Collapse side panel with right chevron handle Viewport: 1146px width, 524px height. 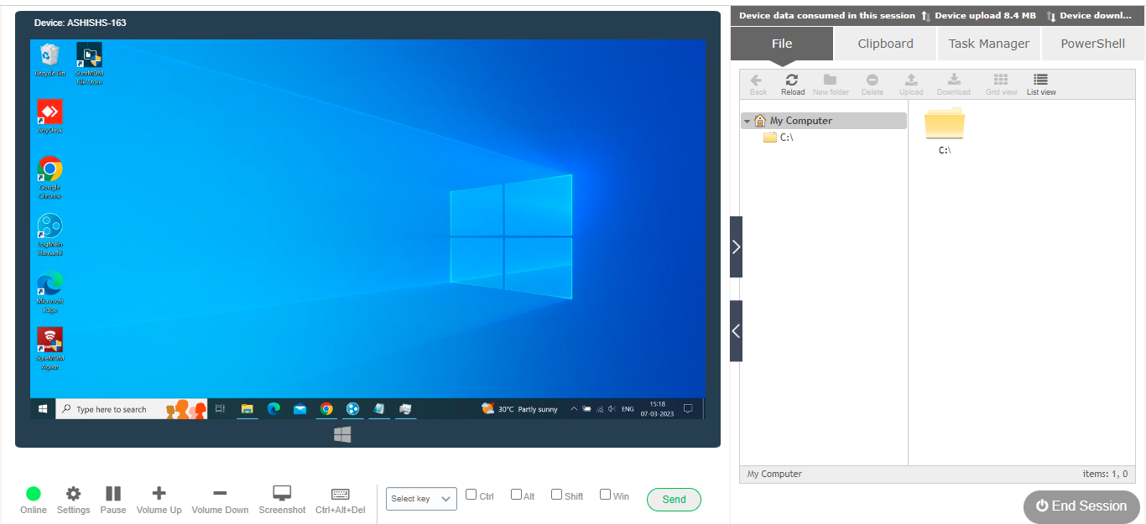click(736, 246)
